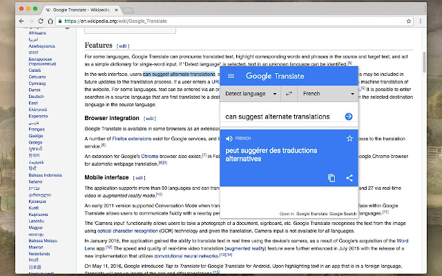
Task: Listen to the French translation audio
Action: (229, 139)
